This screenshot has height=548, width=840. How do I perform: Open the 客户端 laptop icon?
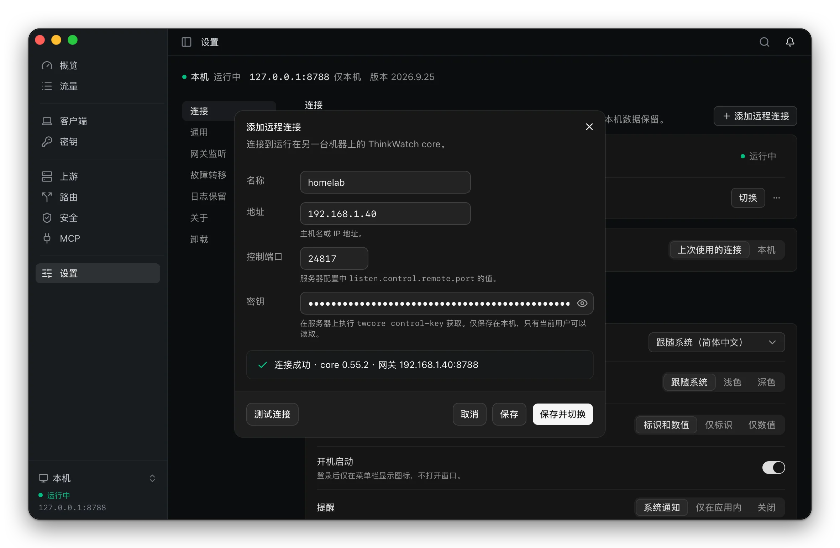(x=47, y=121)
